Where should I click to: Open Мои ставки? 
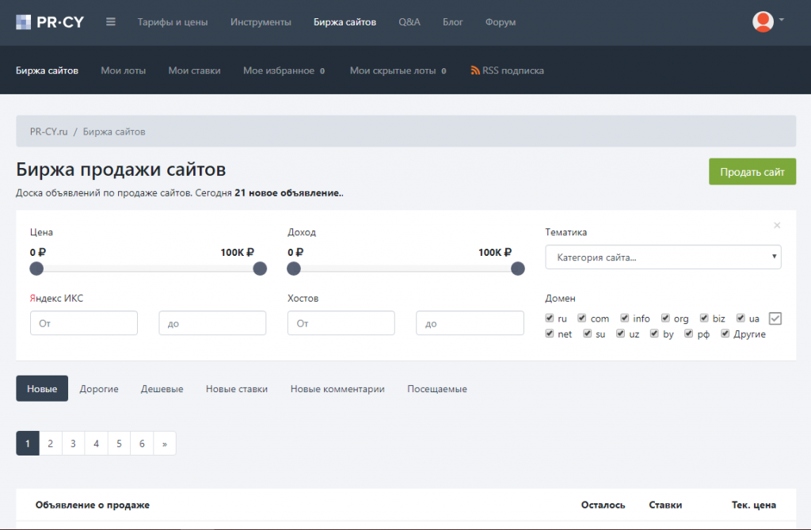(x=195, y=71)
